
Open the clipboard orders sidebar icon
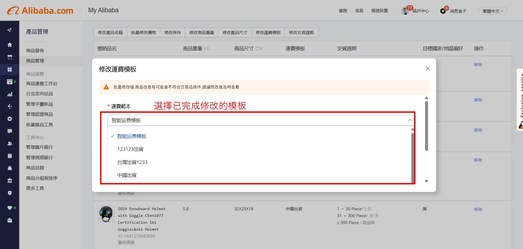tap(10, 156)
